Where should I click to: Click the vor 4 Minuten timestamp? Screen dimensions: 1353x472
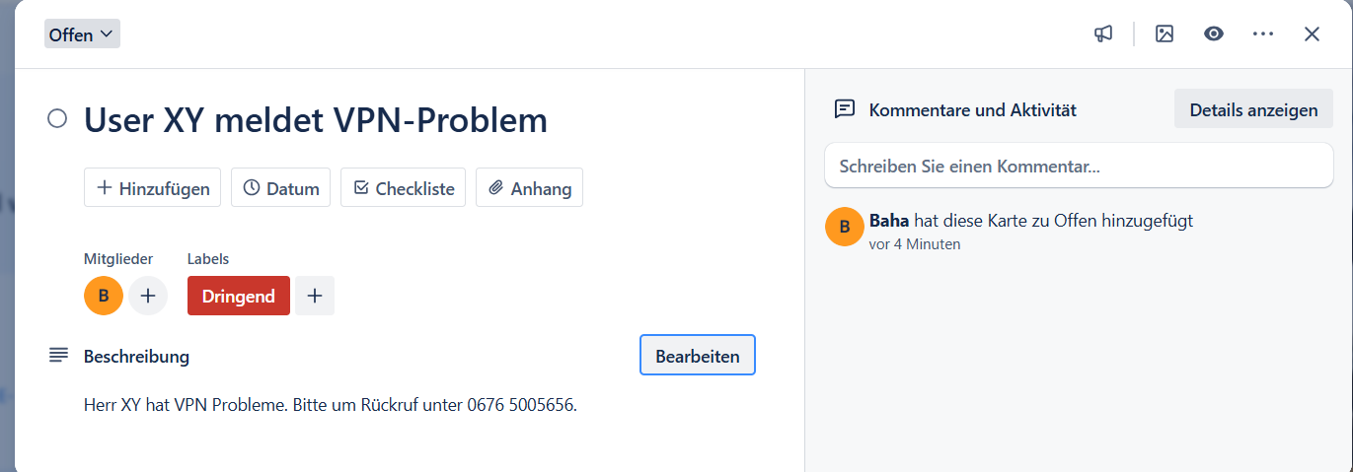point(915,244)
